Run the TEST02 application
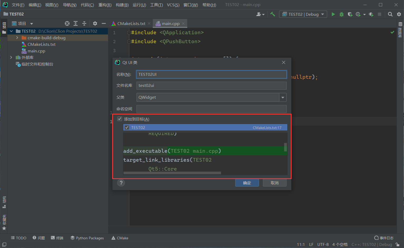This screenshot has height=248, width=404. [x=333, y=14]
